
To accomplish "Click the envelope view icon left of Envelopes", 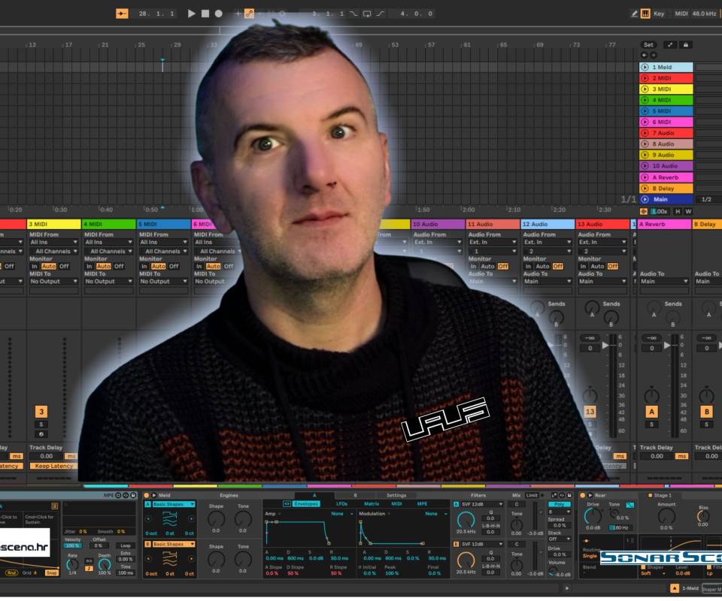I will 287,504.
